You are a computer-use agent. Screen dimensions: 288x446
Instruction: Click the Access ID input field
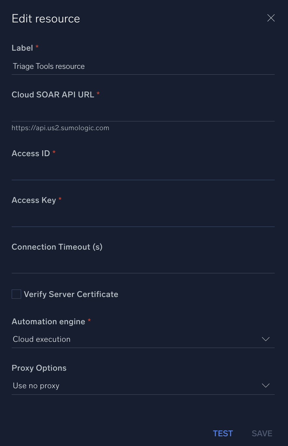[x=143, y=172]
